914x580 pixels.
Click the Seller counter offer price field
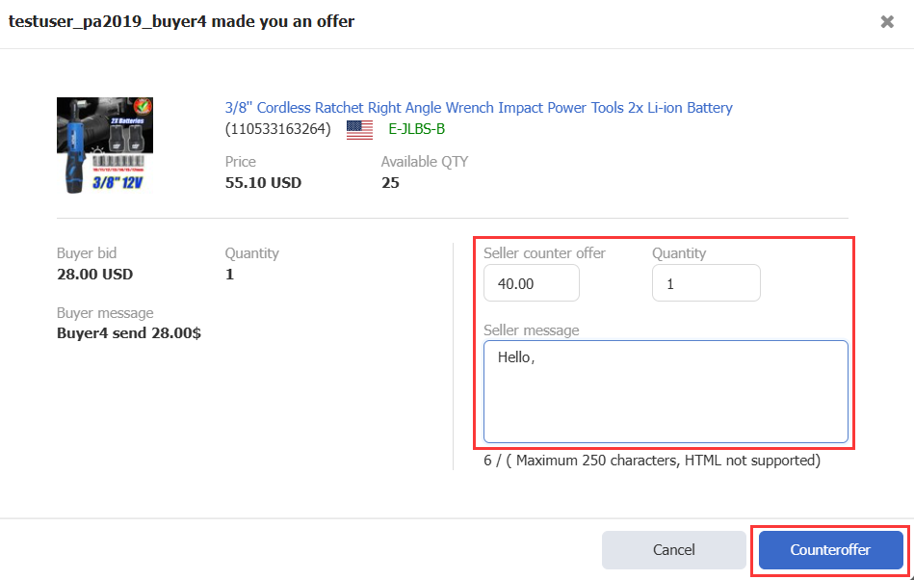[532, 283]
